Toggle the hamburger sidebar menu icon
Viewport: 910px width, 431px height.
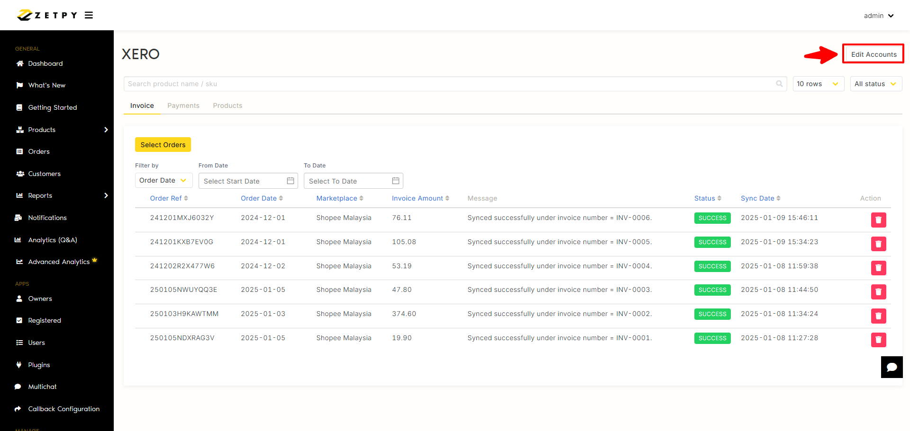coord(89,15)
